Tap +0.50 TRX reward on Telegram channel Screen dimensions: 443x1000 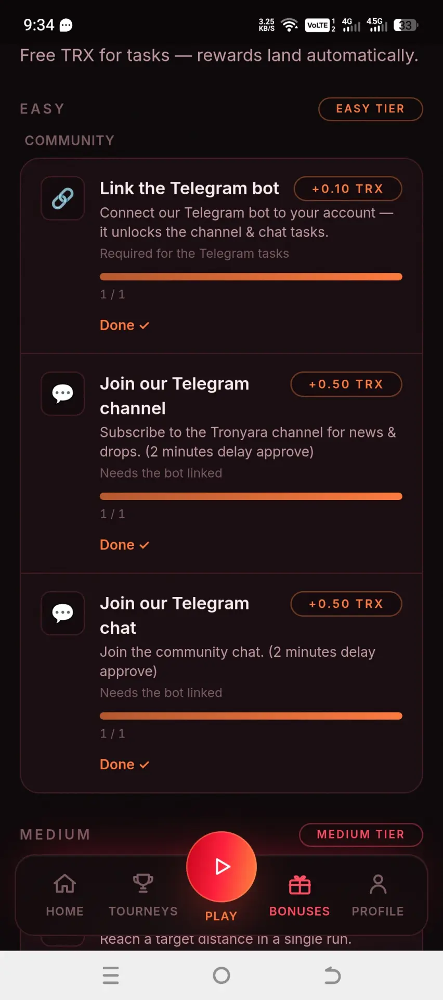(x=346, y=384)
